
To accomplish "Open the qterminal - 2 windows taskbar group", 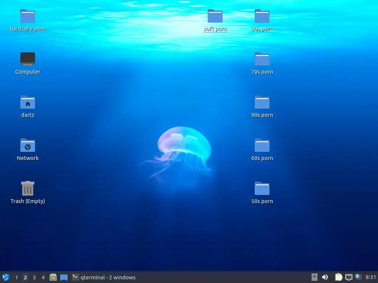I will [x=104, y=277].
